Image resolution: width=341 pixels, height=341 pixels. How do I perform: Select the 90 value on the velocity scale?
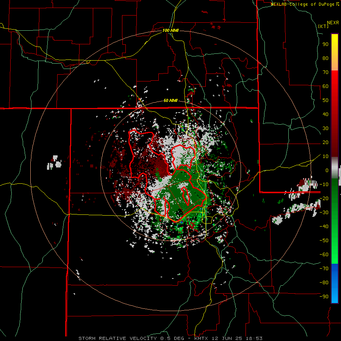(325, 44)
